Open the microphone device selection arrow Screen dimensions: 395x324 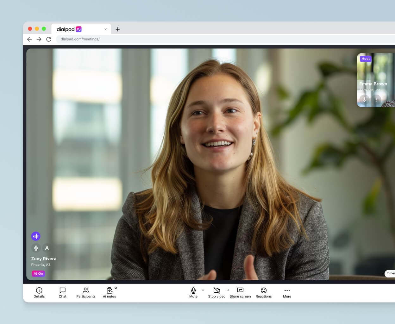(x=203, y=290)
